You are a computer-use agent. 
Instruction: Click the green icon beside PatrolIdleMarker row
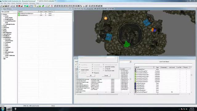coord(19,15)
